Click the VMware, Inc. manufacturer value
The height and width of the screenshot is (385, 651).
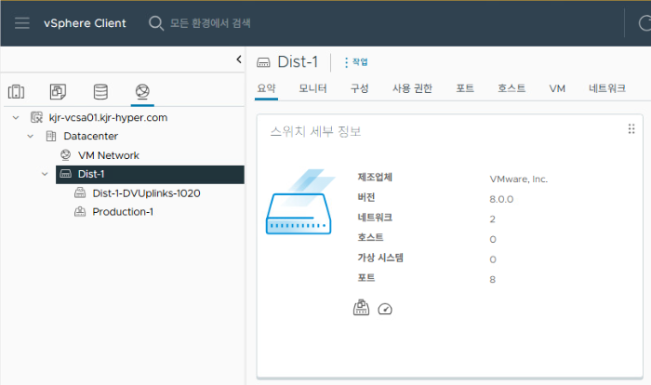pyautogui.click(x=519, y=179)
